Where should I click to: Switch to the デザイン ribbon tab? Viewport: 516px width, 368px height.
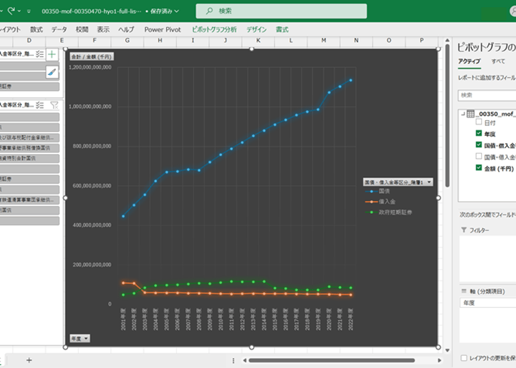click(x=256, y=30)
